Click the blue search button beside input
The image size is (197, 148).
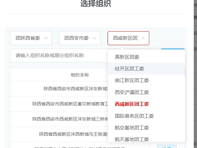[173, 49]
